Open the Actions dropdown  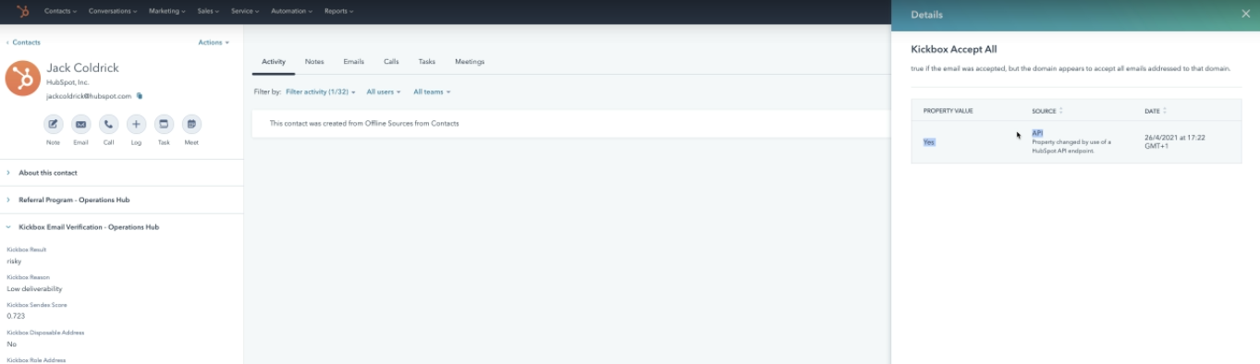[214, 42]
